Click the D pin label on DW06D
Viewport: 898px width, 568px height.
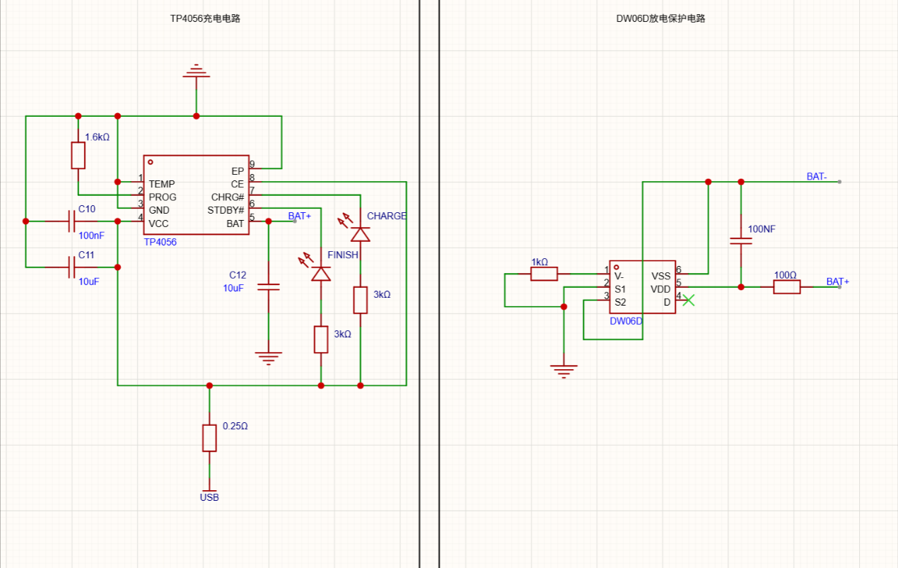[667, 302]
